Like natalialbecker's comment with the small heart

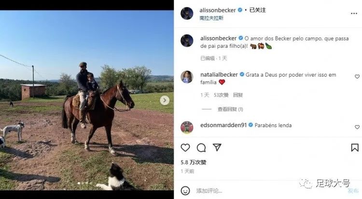(x=357, y=77)
